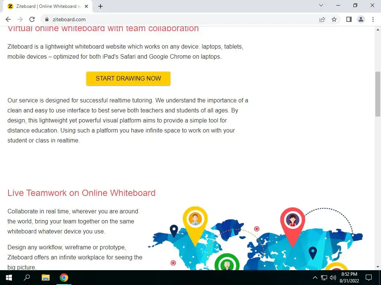
Task: Click the Virtual online whiteboard heading
Action: point(103,29)
